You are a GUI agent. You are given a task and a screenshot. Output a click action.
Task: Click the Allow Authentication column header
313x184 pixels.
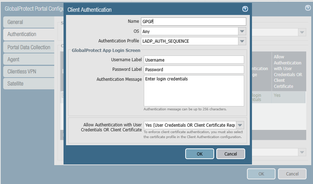tap(288, 72)
